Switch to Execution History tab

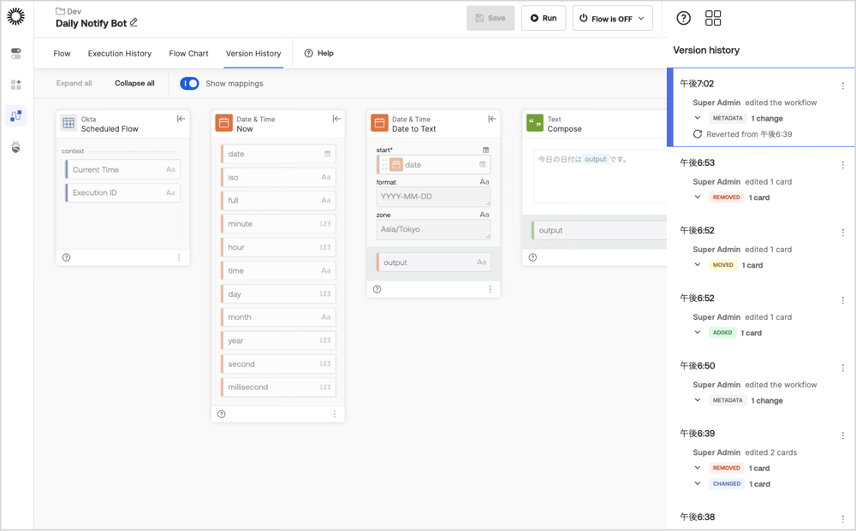tap(120, 53)
